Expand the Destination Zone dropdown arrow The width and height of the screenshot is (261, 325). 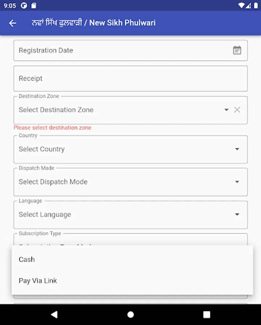pyautogui.click(x=226, y=110)
